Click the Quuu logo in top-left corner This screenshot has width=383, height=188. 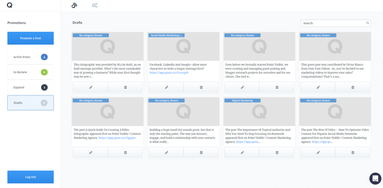coord(9,5)
